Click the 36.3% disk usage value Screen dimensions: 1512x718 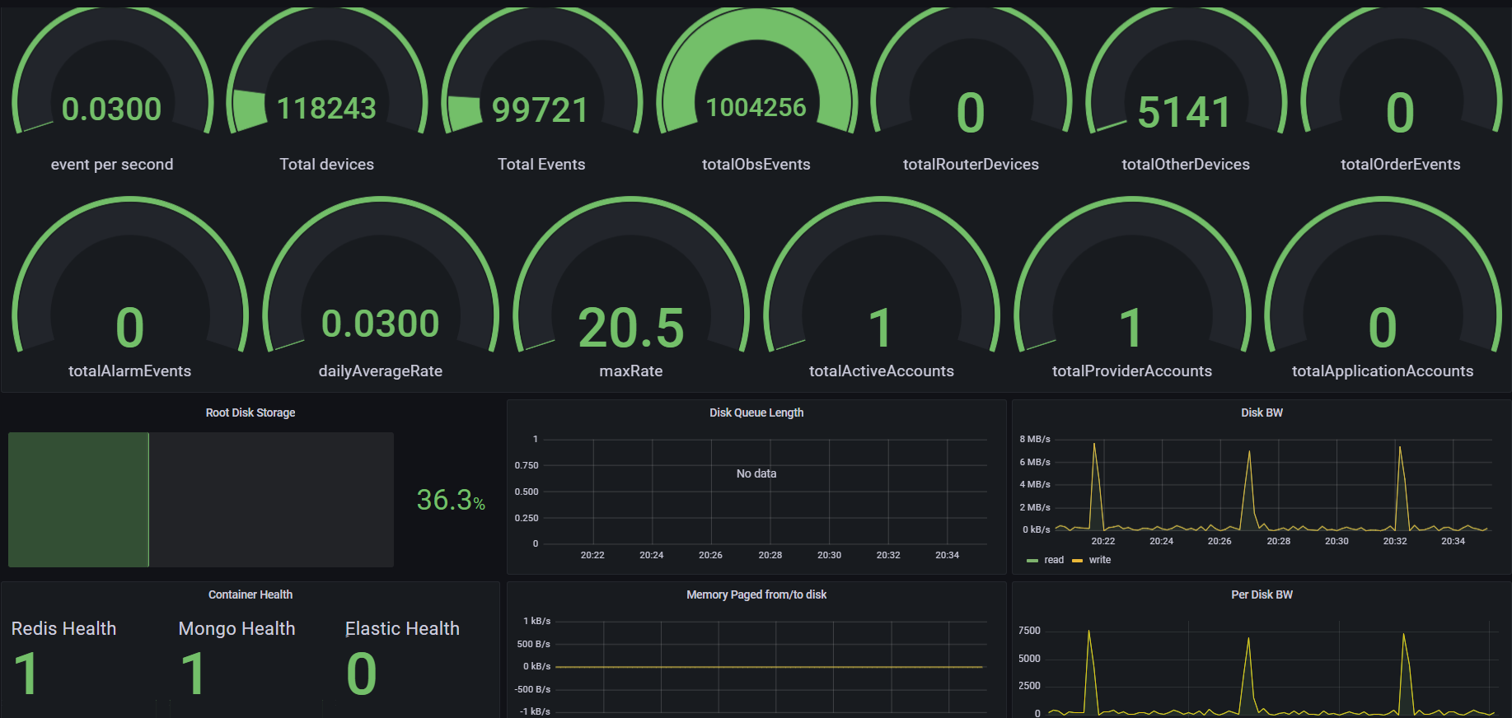pos(451,500)
